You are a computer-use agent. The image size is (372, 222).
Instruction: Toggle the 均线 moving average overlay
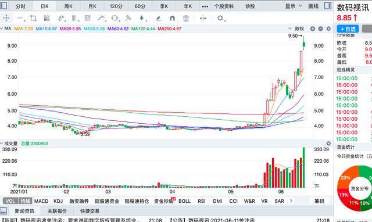pyautogui.click(x=25, y=201)
